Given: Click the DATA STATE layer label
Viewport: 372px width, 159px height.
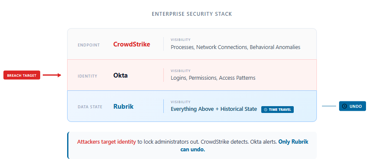Looking at the screenshot, I should pos(90,107).
